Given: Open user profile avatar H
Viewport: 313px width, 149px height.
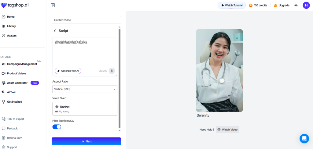Looking at the screenshot, I should (x=306, y=5).
